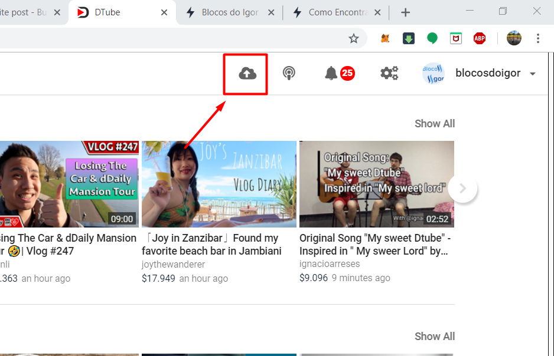Open the MetaMask fox extension
This screenshot has width=554, height=356.
(x=385, y=38)
